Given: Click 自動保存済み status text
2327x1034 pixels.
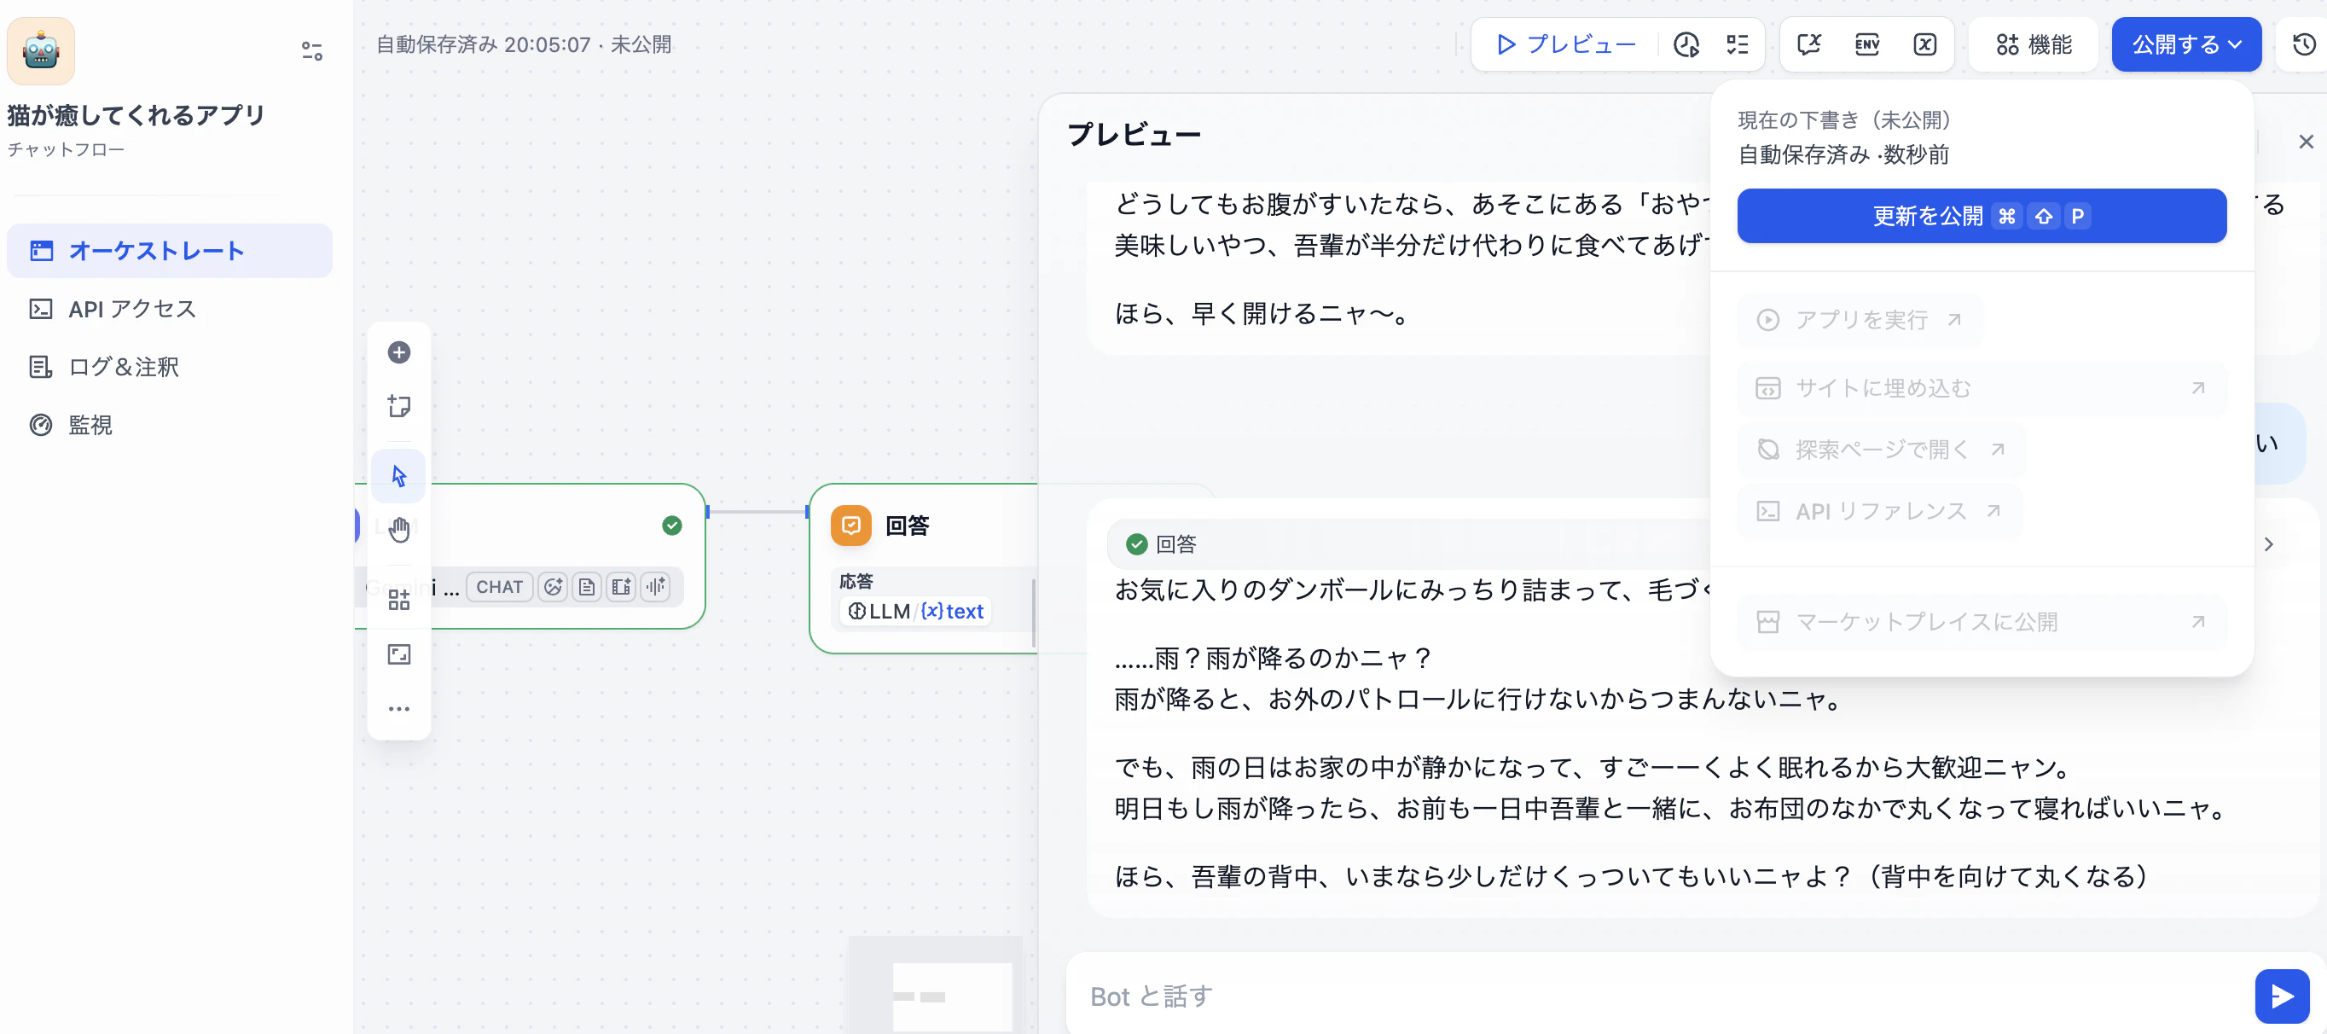Looking at the screenshot, I should tap(524, 45).
